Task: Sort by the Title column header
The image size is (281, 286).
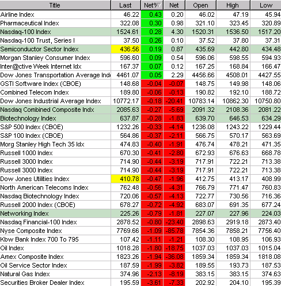Action: [55, 5]
